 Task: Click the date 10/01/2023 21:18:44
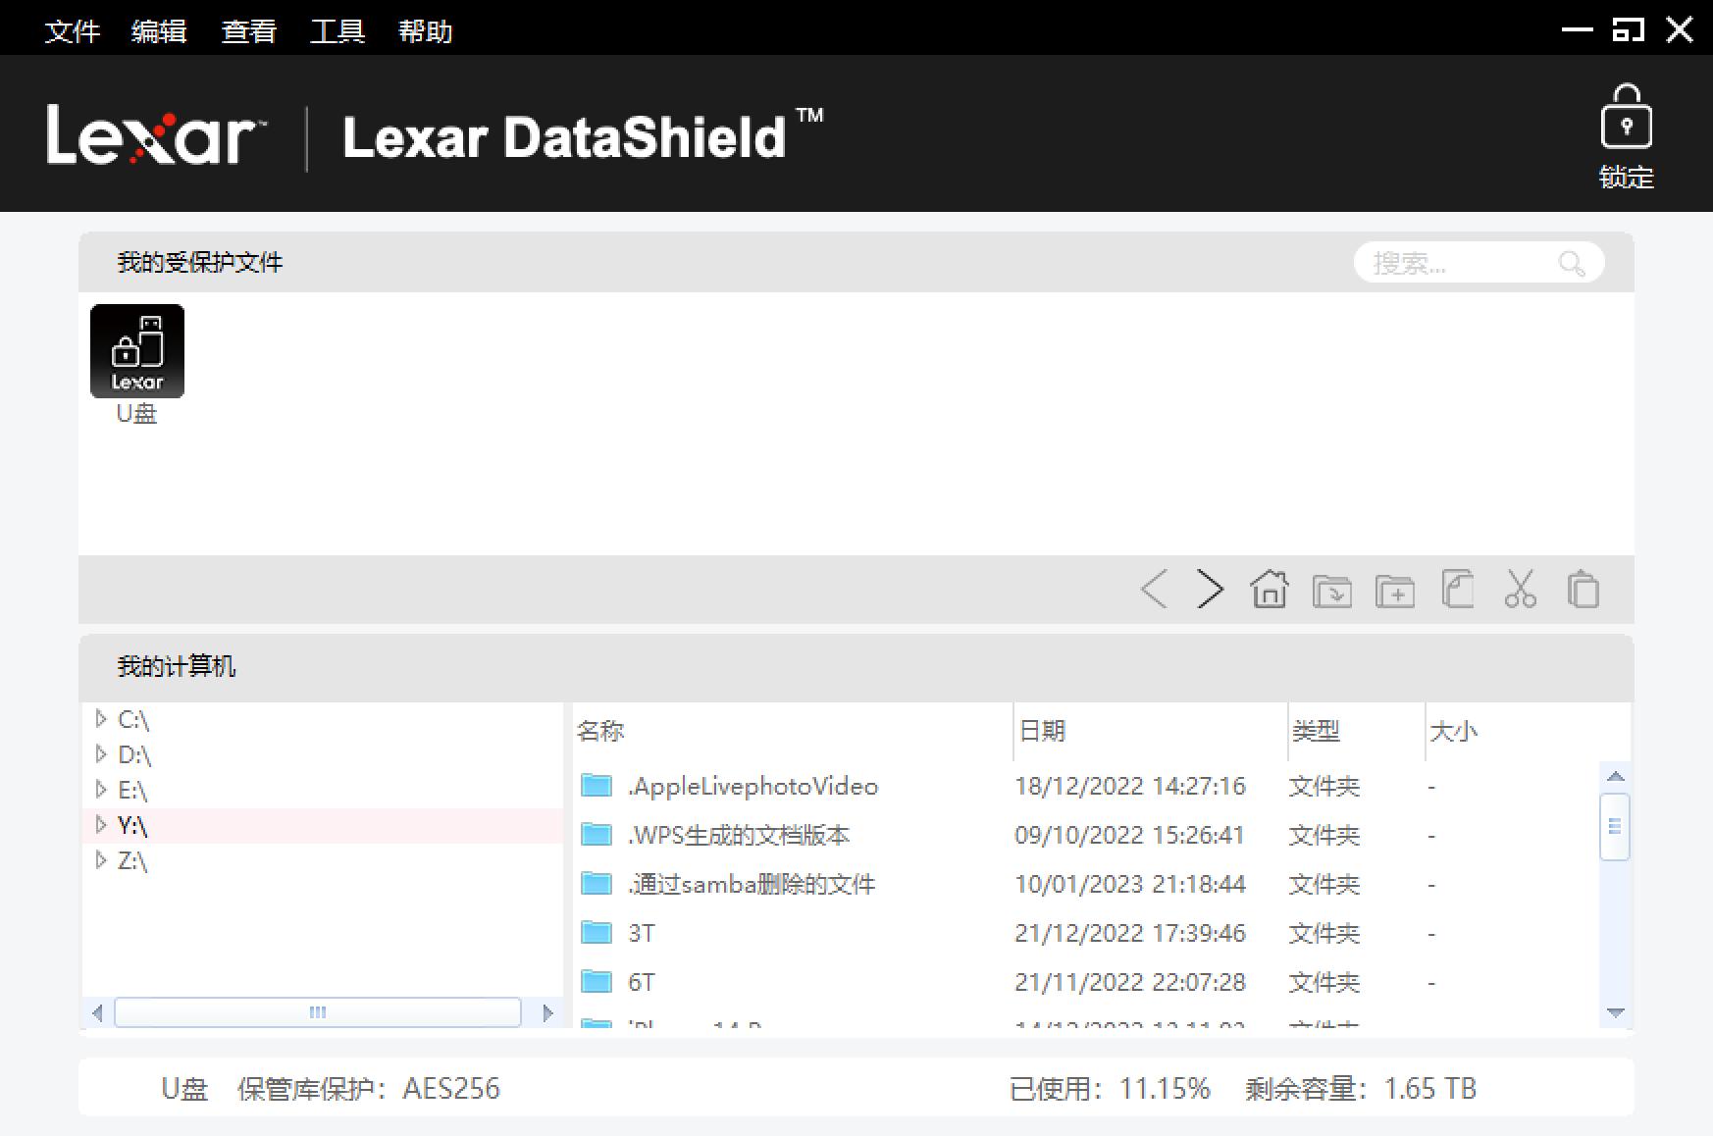tap(1130, 884)
